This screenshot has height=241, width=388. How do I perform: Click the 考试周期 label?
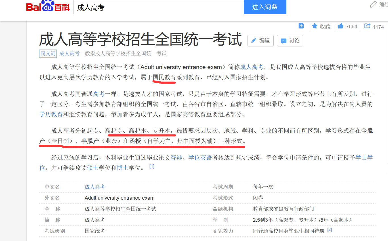223,187
